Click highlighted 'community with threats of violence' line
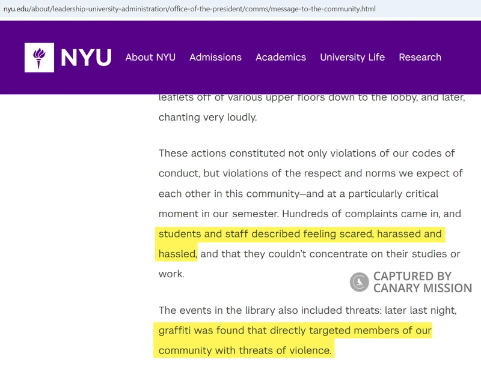This screenshot has width=481, height=366. tap(245, 350)
